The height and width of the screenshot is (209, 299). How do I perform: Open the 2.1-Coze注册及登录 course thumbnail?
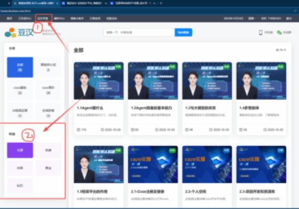click(x=153, y=164)
